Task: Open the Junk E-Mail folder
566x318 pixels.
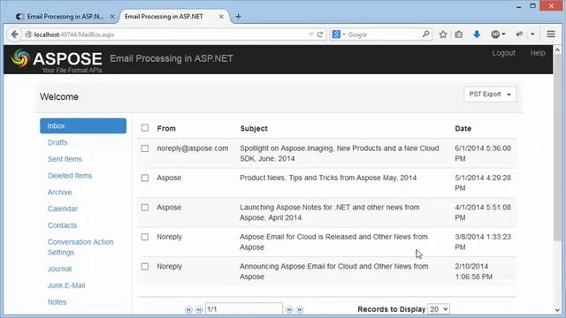Action: tap(66, 285)
